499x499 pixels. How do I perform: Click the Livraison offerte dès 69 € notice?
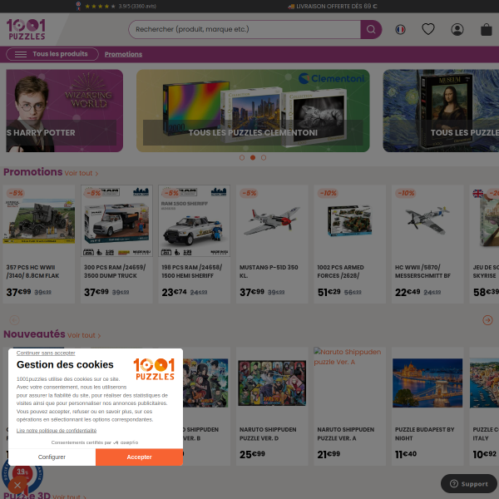coord(333,6)
